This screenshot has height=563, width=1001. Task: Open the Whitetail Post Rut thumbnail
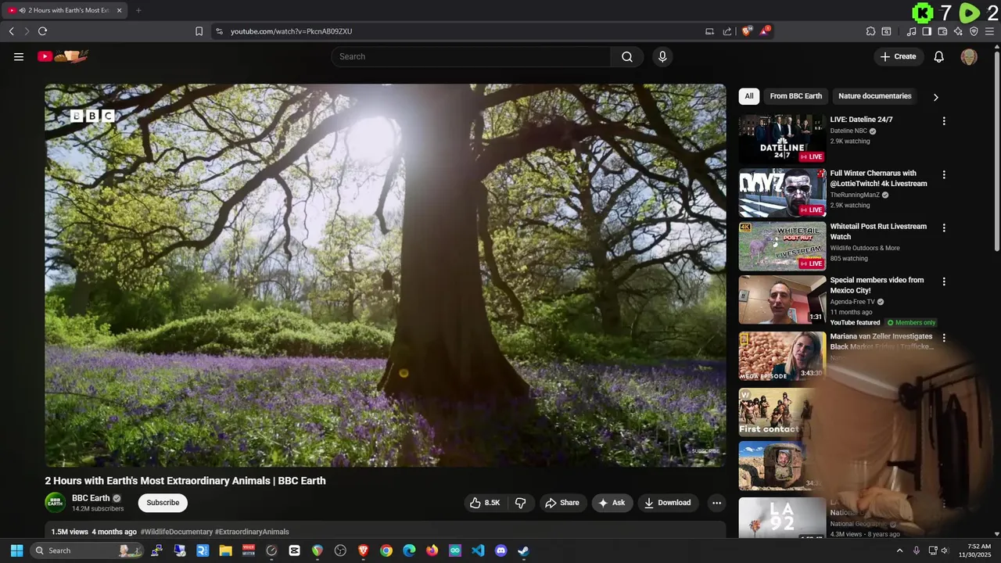click(782, 246)
